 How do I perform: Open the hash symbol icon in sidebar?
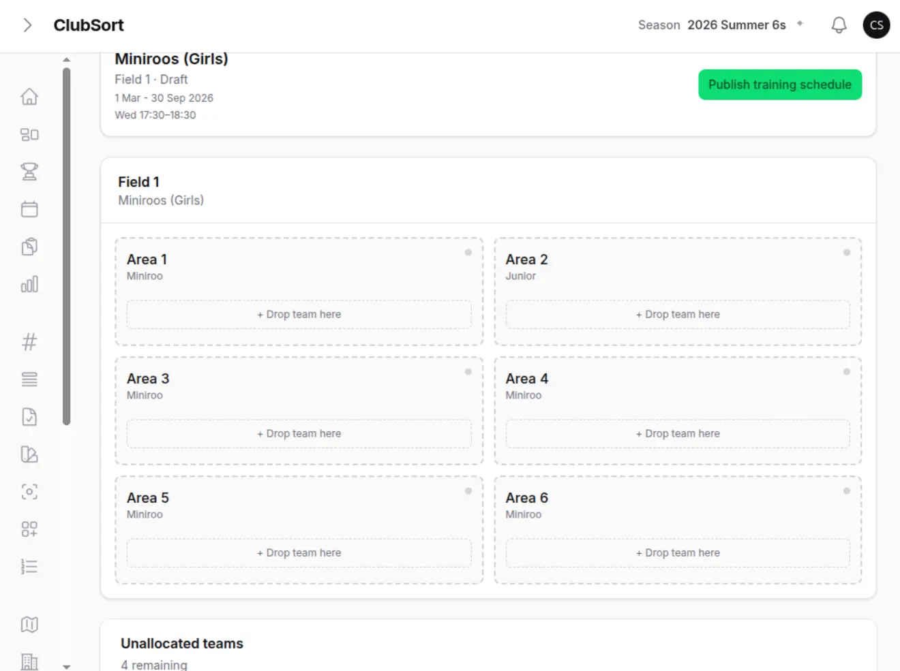(x=29, y=342)
